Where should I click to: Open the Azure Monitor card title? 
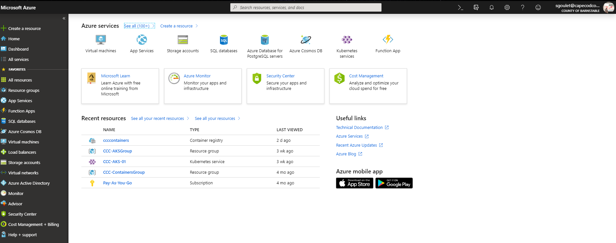point(197,76)
